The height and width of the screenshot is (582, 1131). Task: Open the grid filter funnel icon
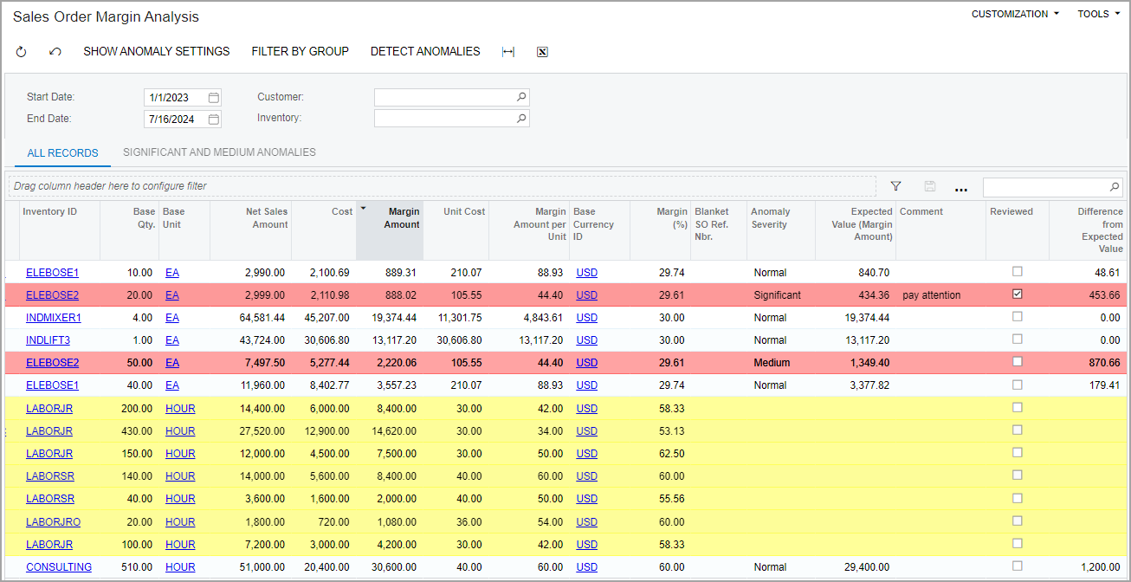tap(895, 186)
